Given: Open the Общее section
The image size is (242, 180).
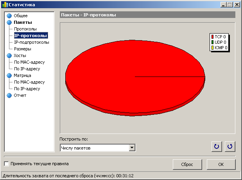Looking at the screenshot, I should (21, 16).
